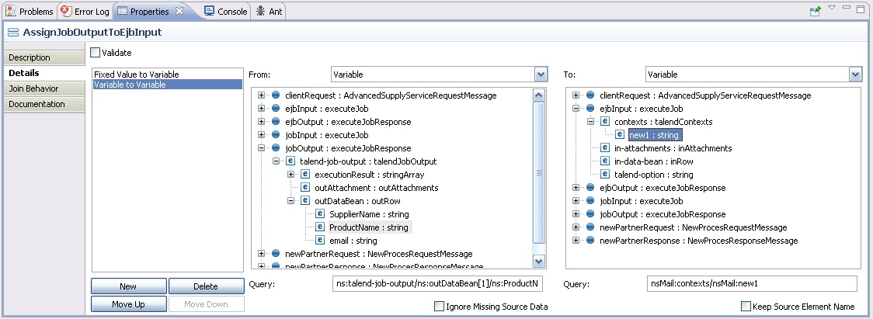The image size is (873, 319).
Task: Click element icon next to ProductName
Action: [x=319, y=227]
